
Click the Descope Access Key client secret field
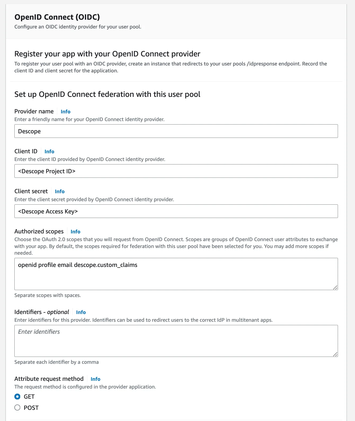click(176, 211)
